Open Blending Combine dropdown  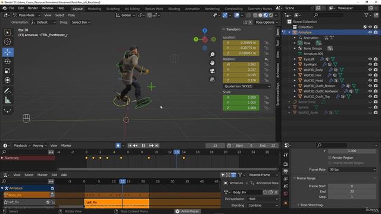point(263,206)
